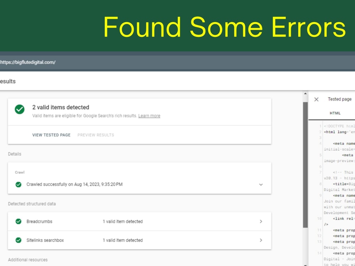Click the green check beside Crawled successfully
The height and width of the screenshot is (266, 355).
coord(18,184)
